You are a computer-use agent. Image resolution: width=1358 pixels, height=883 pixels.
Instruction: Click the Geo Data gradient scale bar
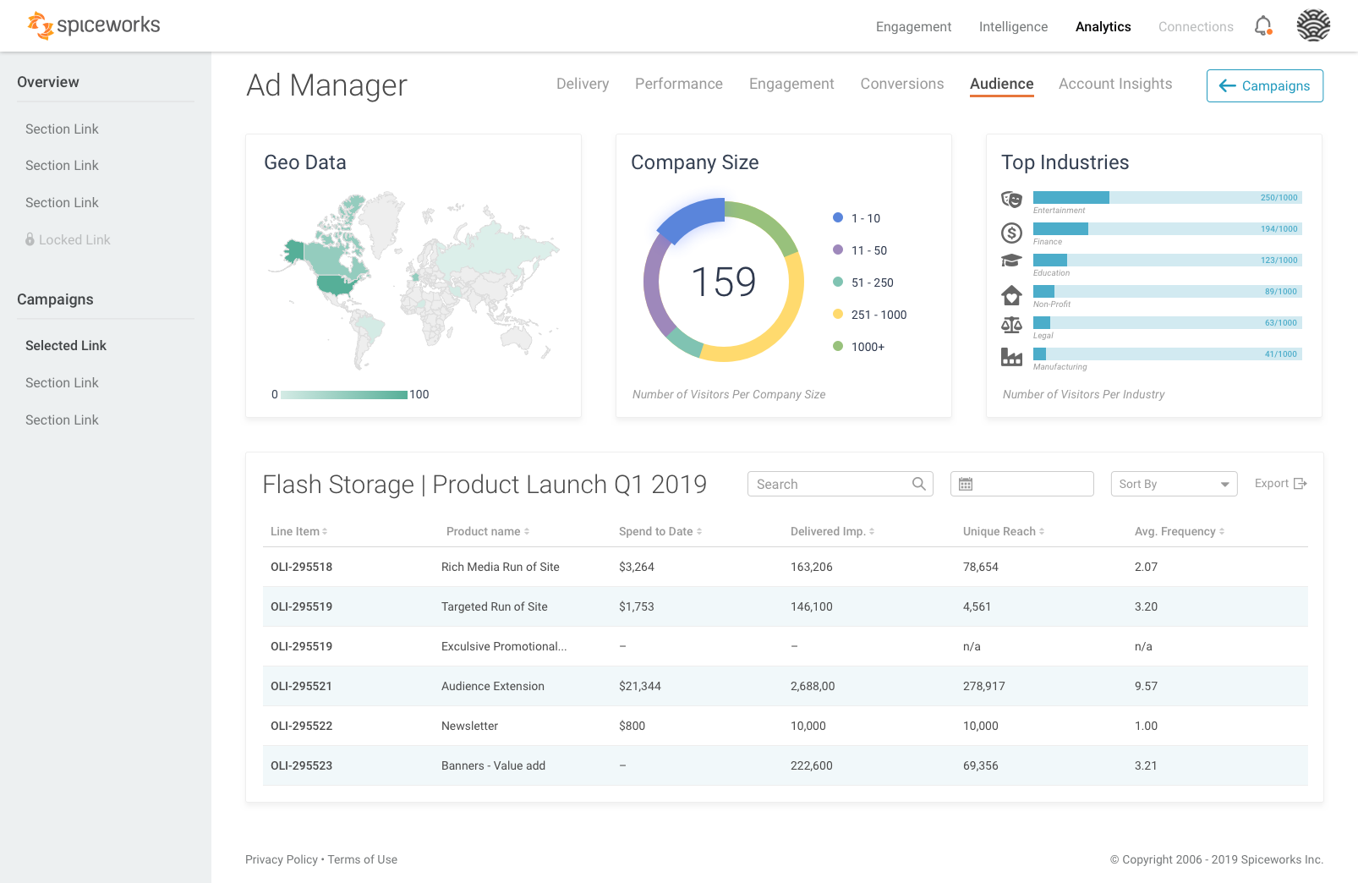(344, 395)
